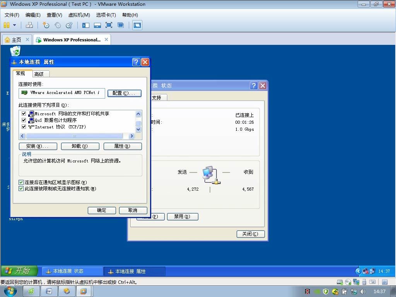Switch to Unity mode icon

(x=121, y=25)
